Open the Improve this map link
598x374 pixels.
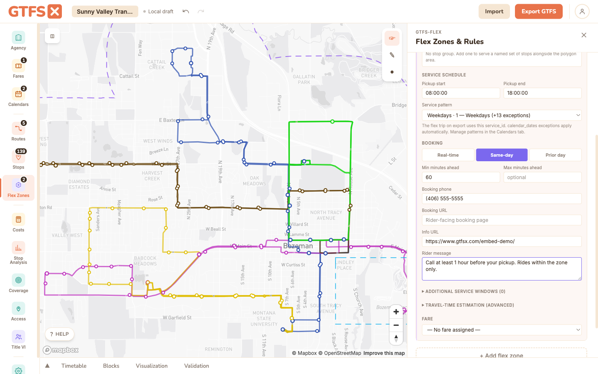384,353
